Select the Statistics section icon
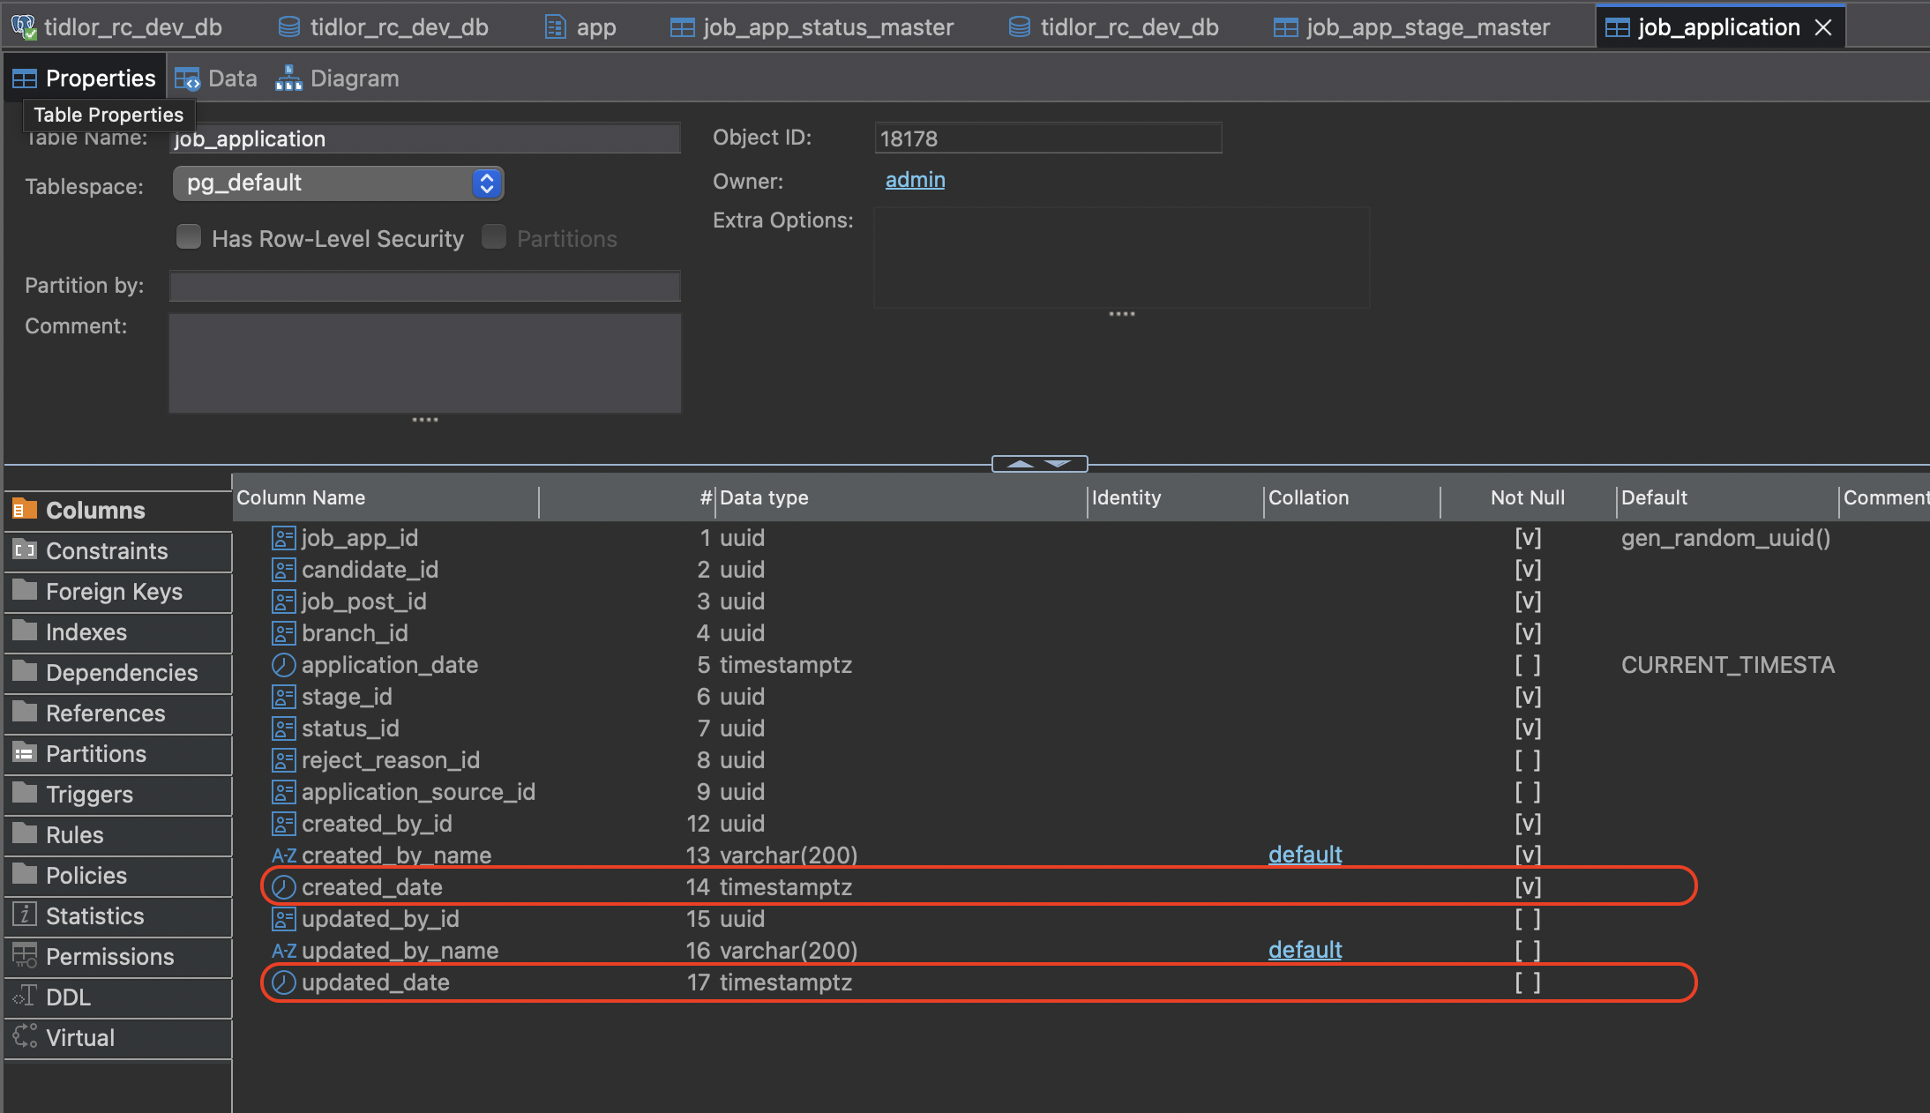1930x1113 pixels. [25, 915]
